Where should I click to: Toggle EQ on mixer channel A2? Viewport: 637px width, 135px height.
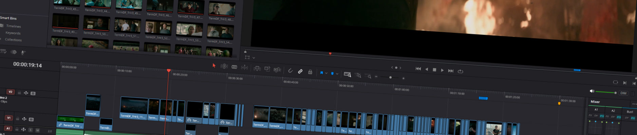click(x=619, y=117)
